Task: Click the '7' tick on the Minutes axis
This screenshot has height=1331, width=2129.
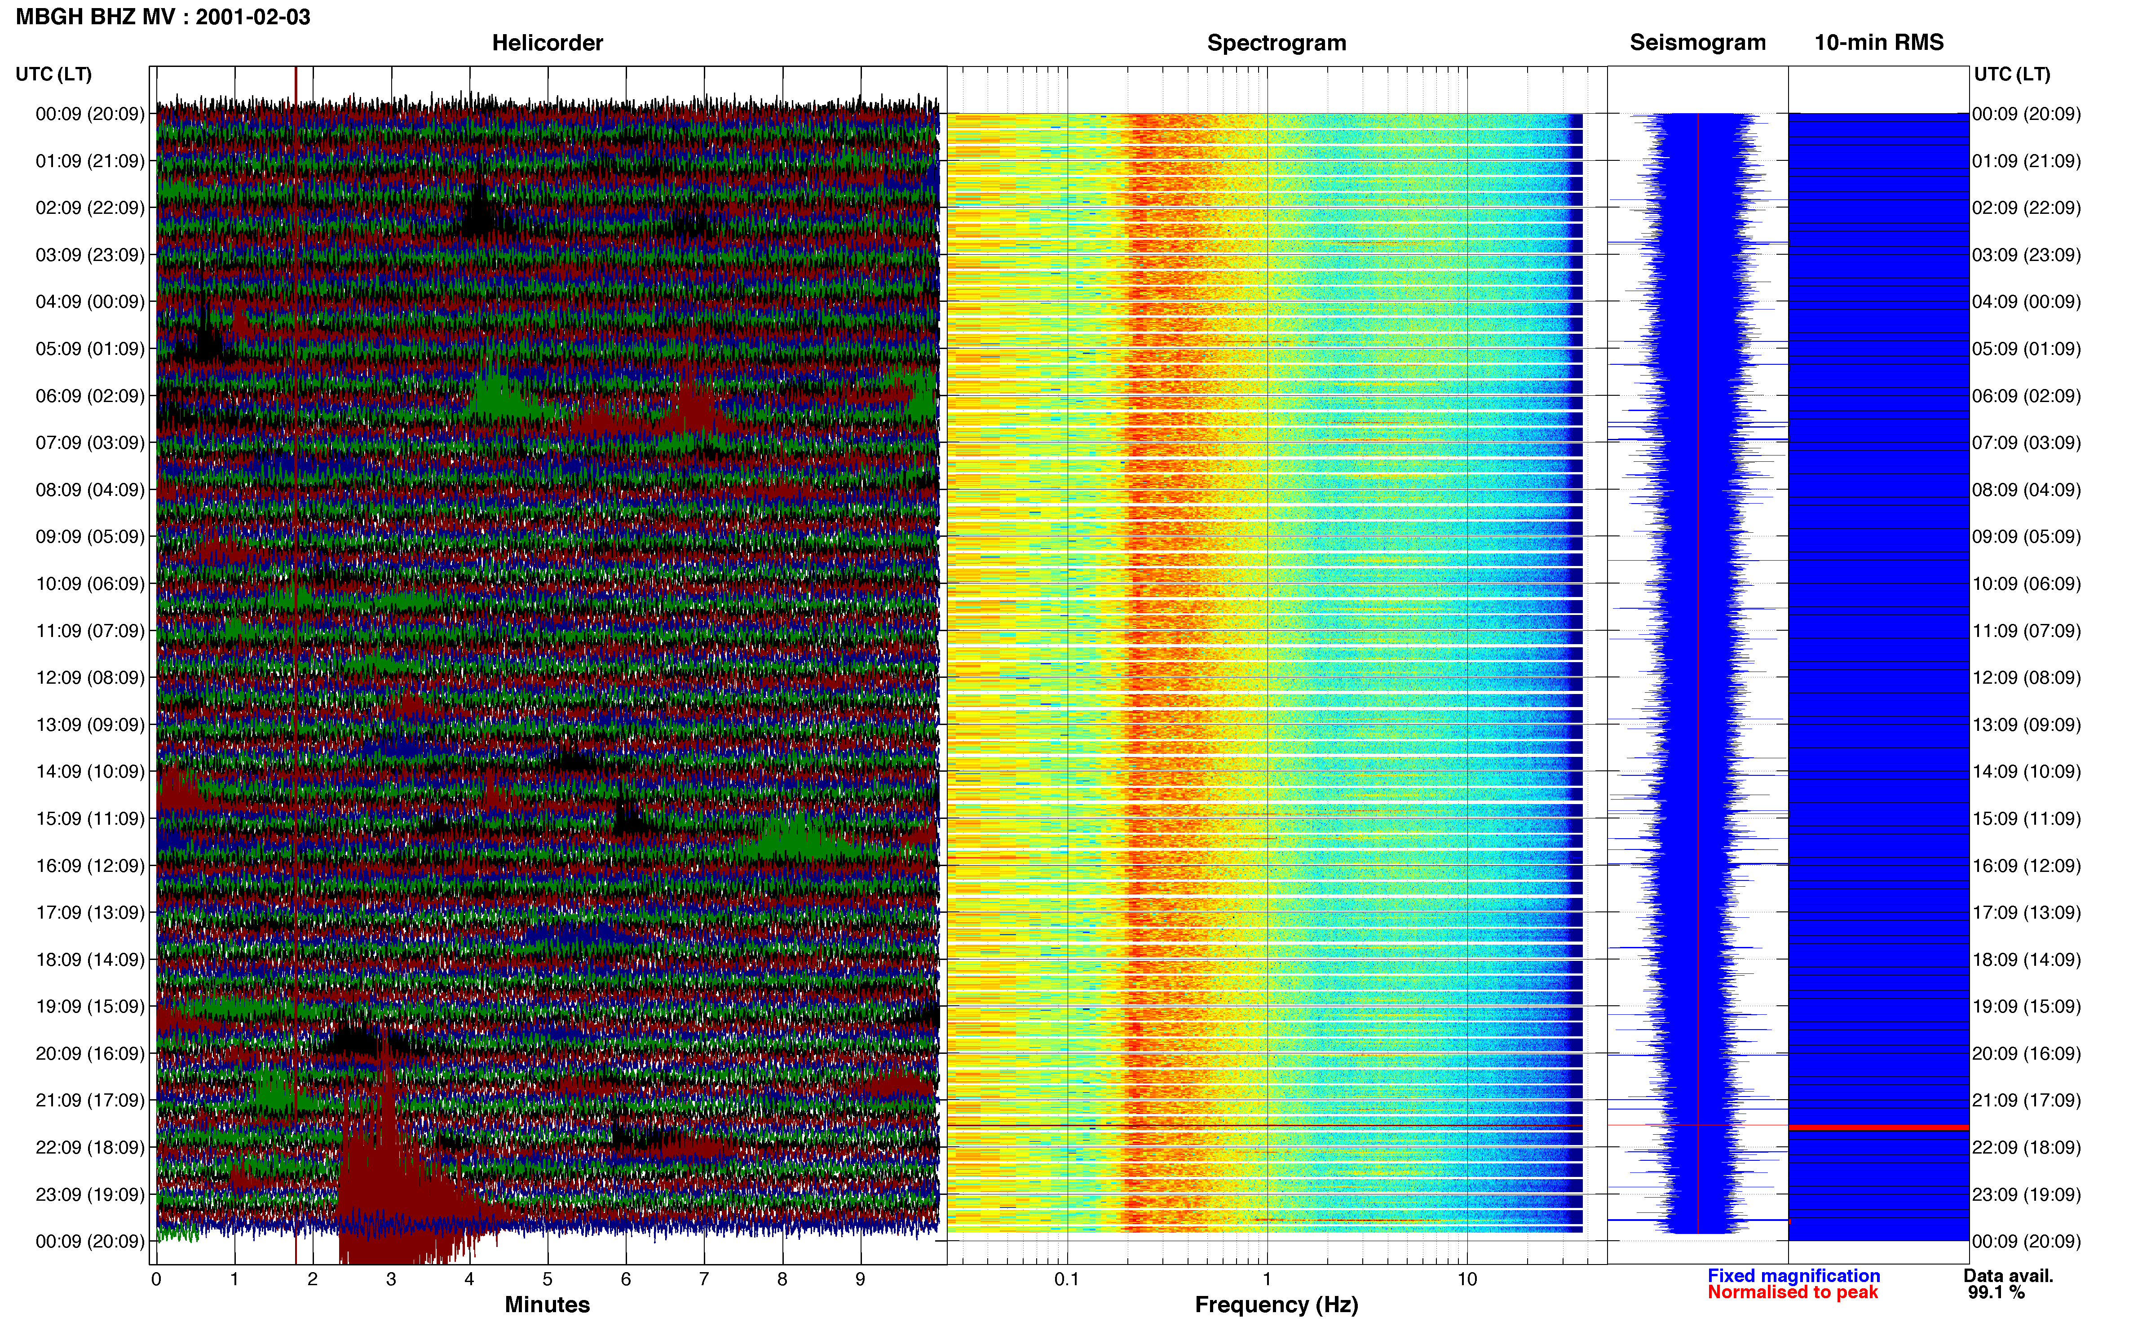Action: [704, 1279]
